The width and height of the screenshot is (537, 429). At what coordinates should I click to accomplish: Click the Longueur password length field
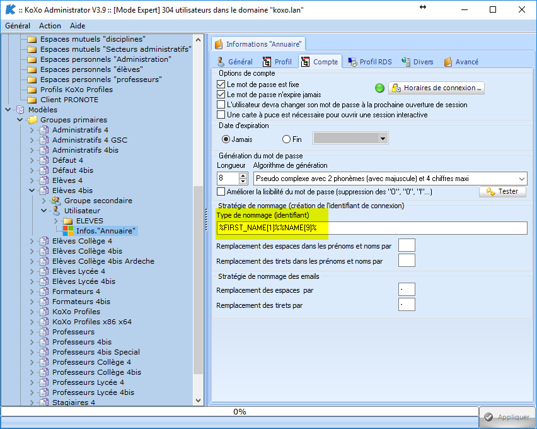coord(228,179)
